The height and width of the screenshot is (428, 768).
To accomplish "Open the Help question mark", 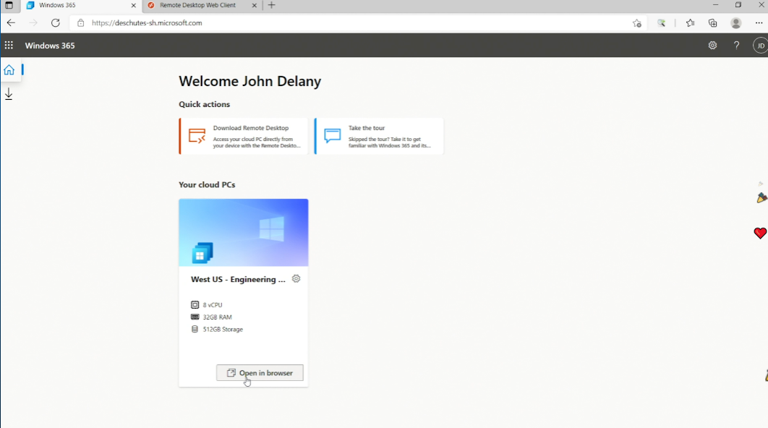I will (x=737, y=46).
